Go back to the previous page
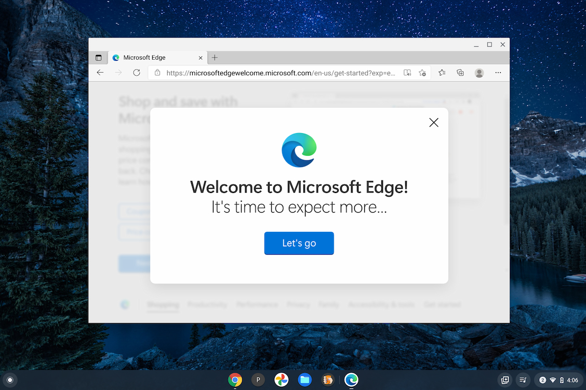The image size is (586, 390). coord(100,73)
